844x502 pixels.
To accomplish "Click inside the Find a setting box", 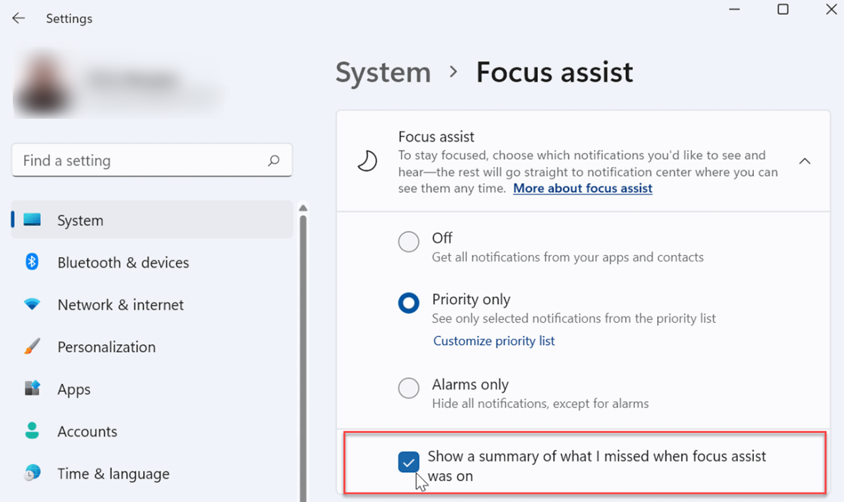I will coord(134,160).
